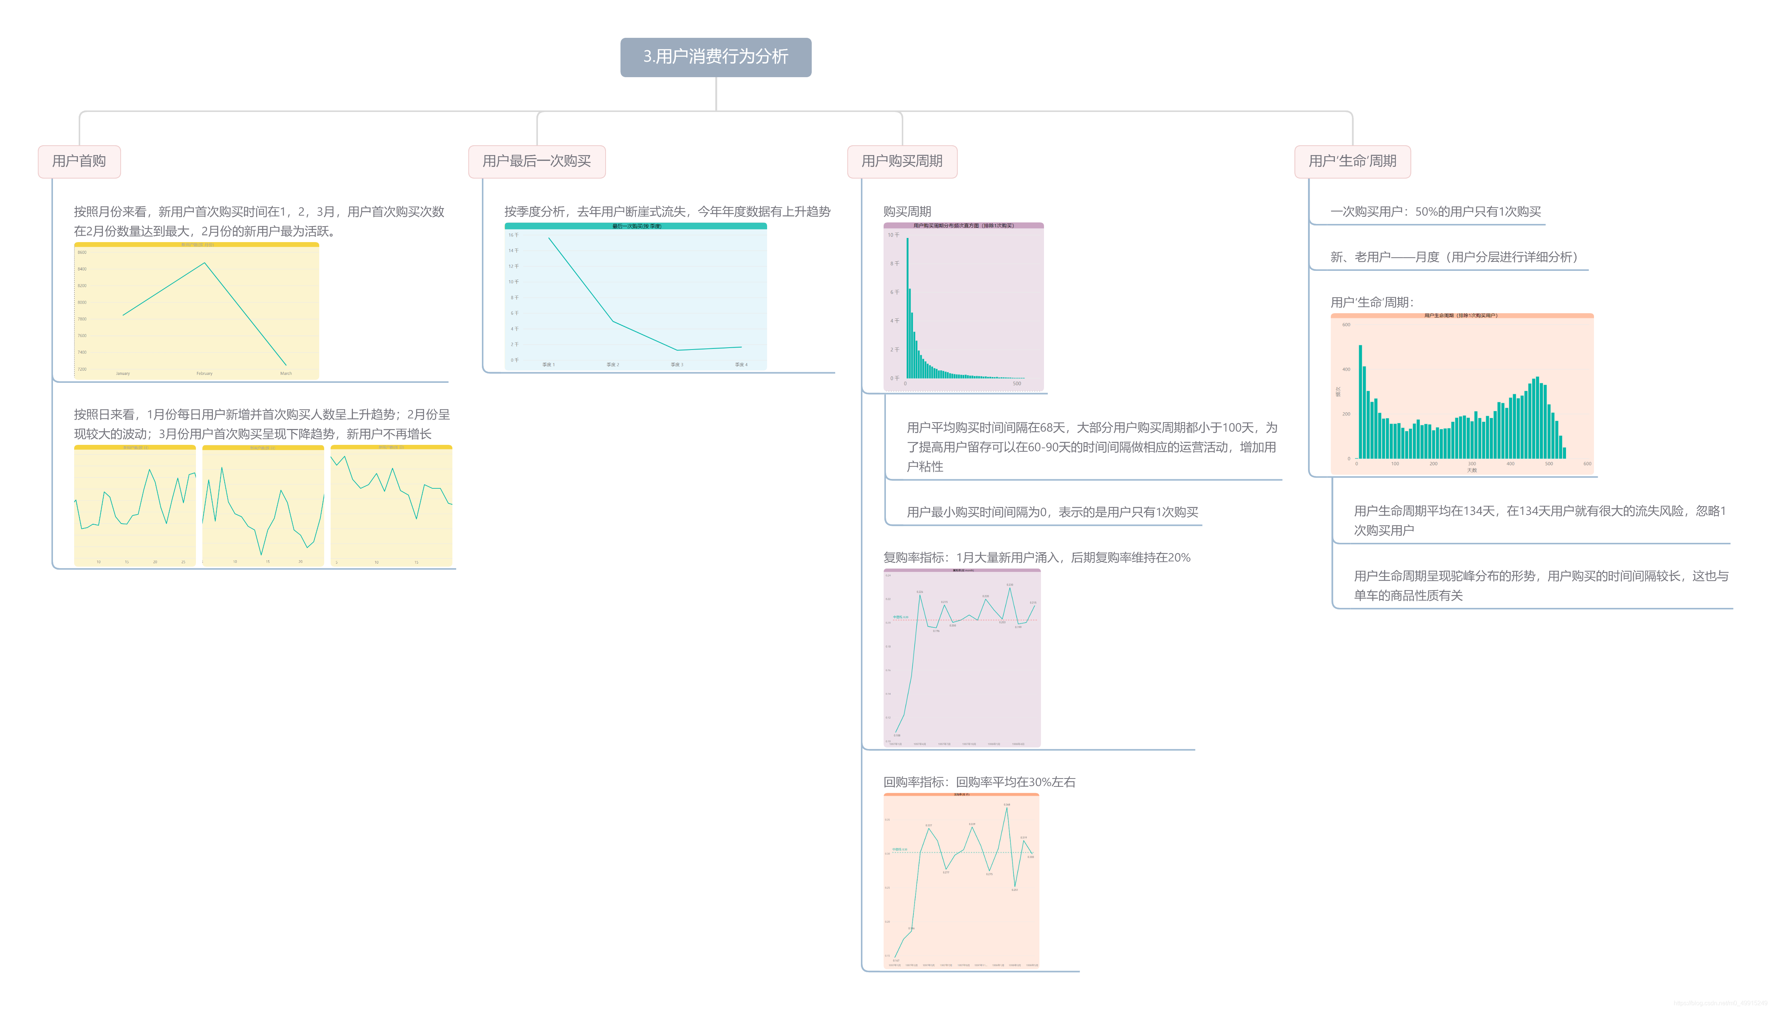Screen dimensions: 1771x1010
Task: Open the third yellow daily chart thumbnail
Action: tap(391, 506)
